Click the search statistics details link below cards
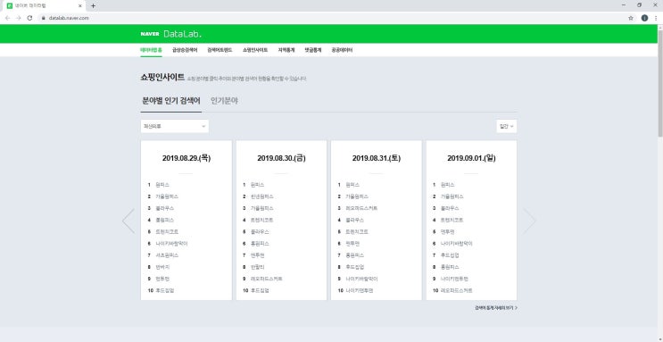The image size is (663, 342). (496, 308)
